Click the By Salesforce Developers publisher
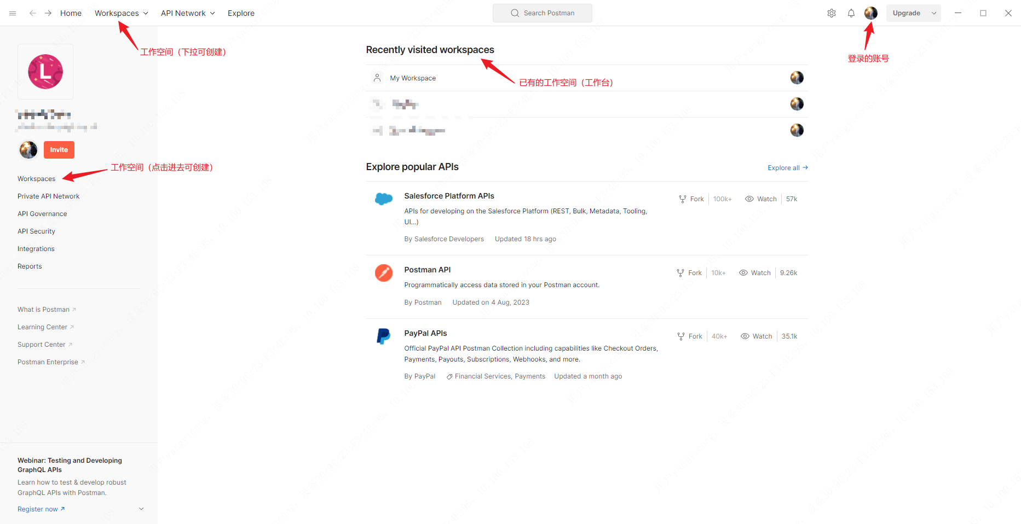Screen dimensions: 1021x524 (x=444, y=239)
